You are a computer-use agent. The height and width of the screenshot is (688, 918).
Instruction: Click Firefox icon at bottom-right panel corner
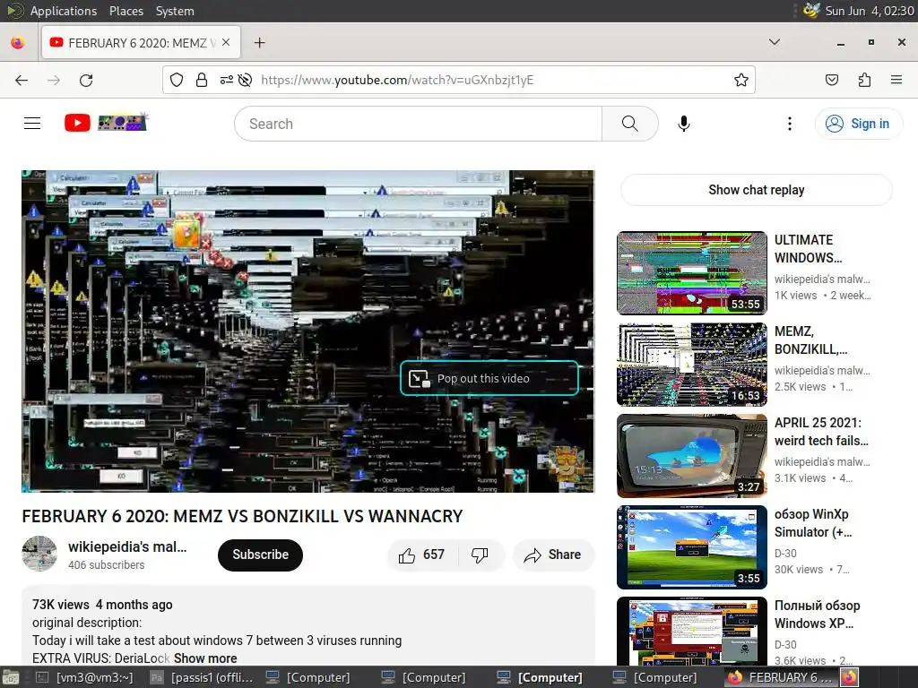pos(850,677)
